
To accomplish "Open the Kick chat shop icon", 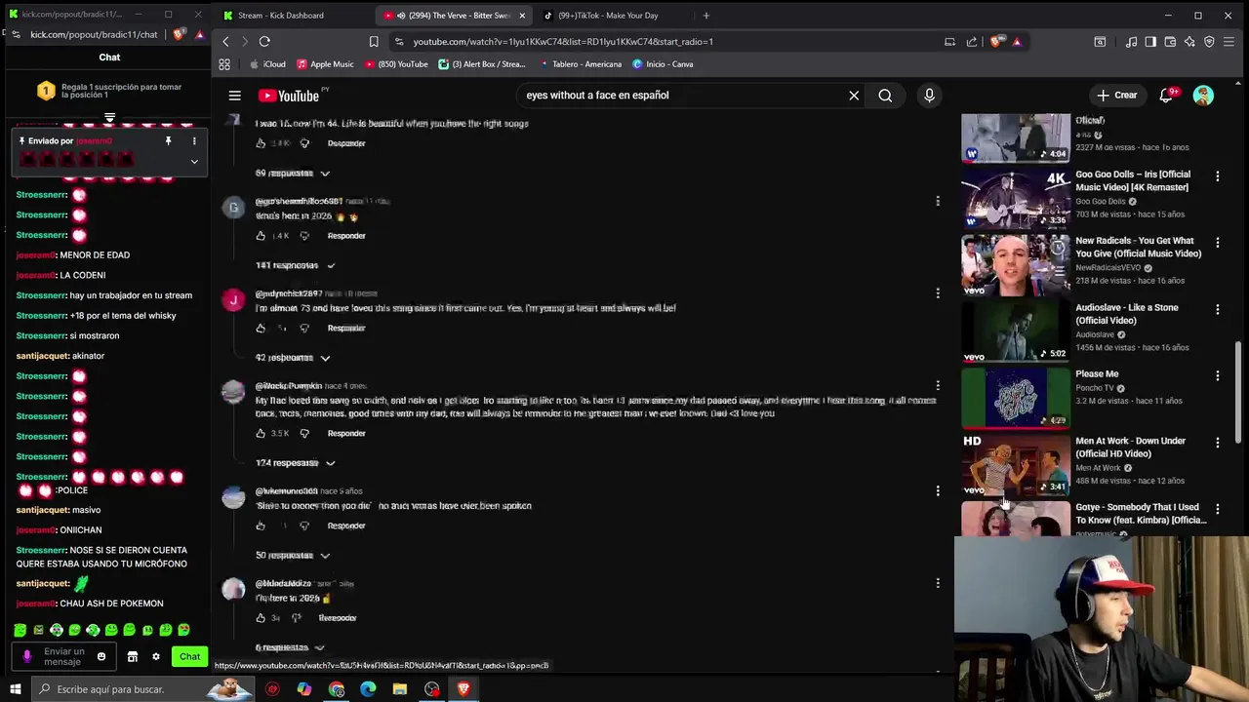I will (133, 657).
